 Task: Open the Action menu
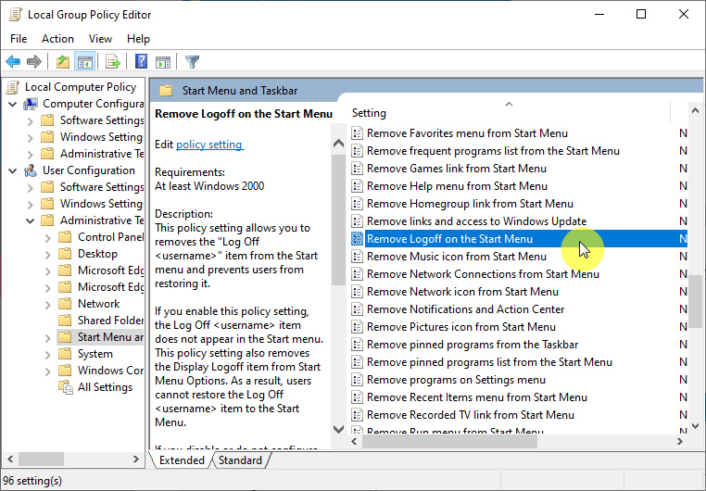(57, 39)
